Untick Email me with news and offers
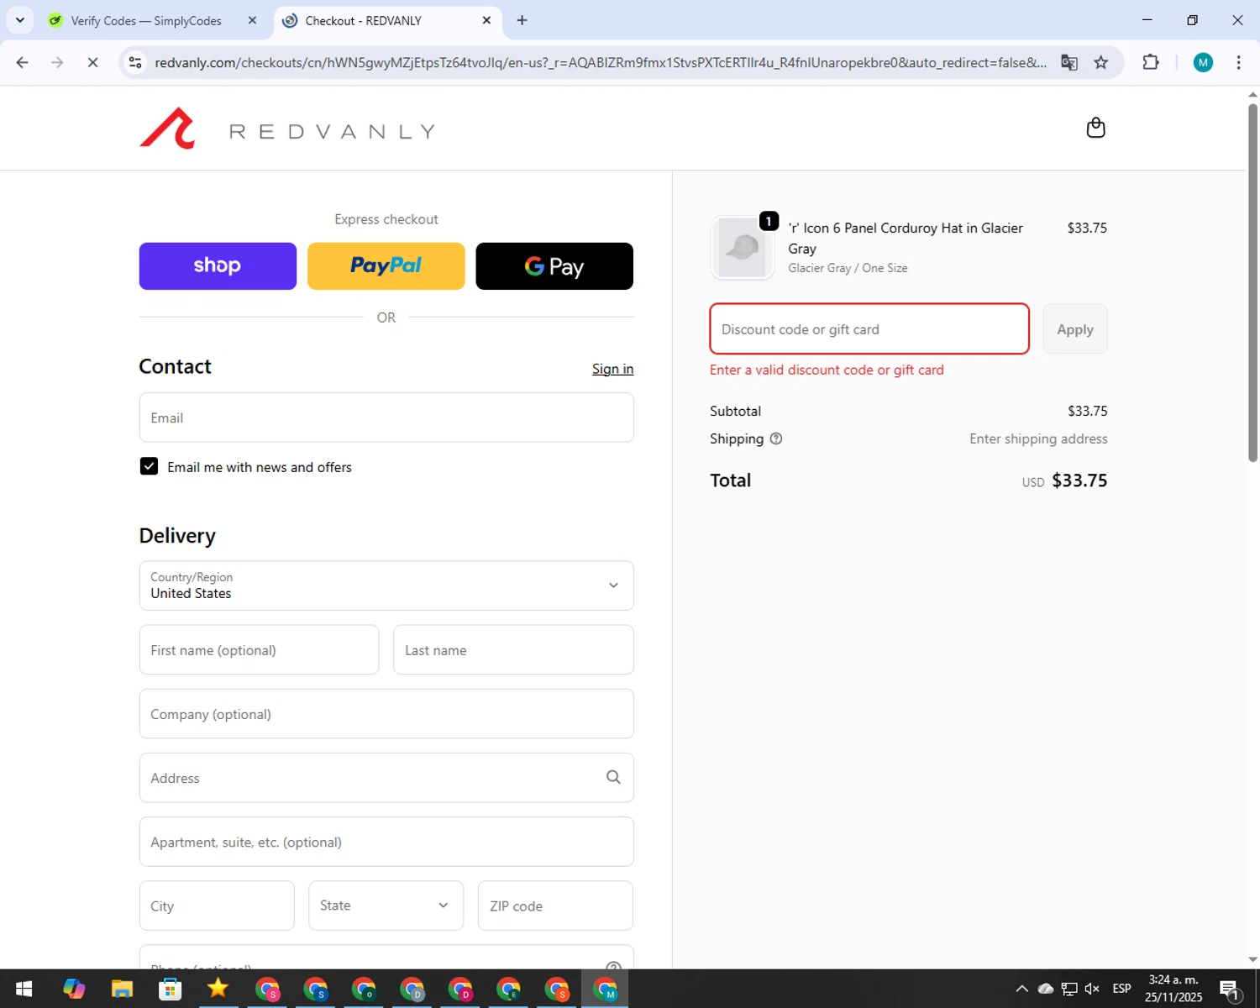The image size is (1260, 1008). 149,466
